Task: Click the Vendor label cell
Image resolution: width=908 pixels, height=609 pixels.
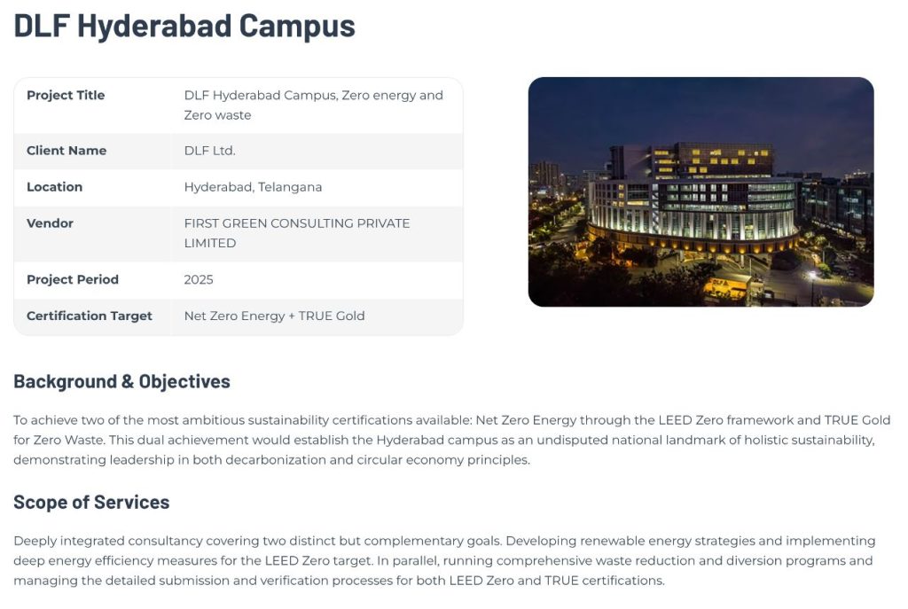Action: (x=50, y=223)
